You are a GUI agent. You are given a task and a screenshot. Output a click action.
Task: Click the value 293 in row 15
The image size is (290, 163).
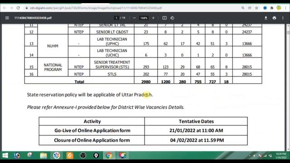click(x=146, y=67)
